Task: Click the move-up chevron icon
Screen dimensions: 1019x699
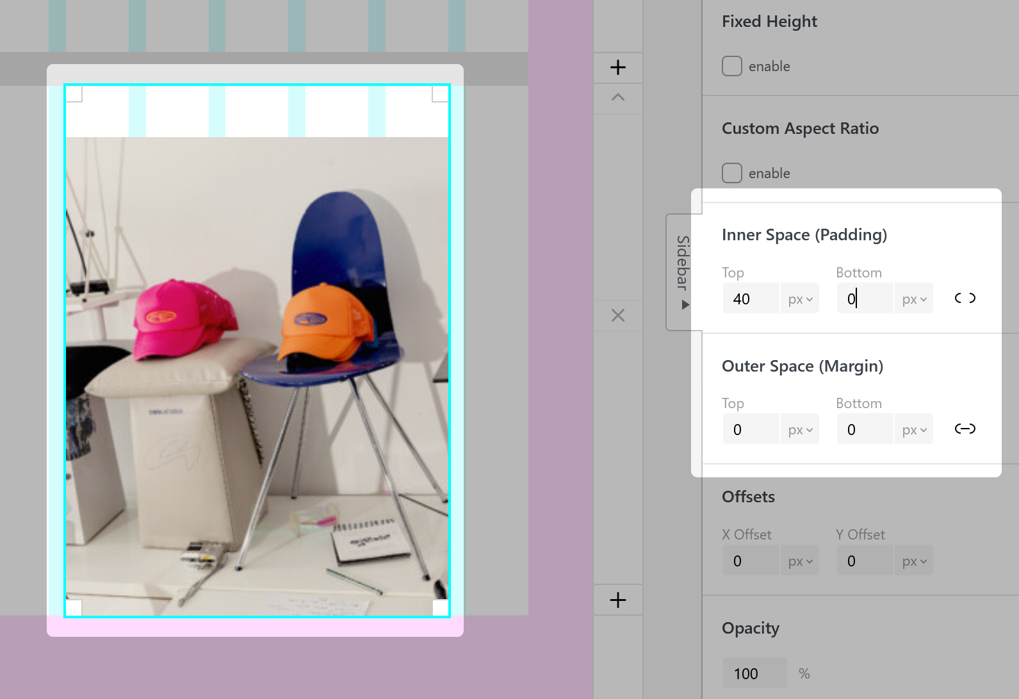Action: pyautogui.click(x=617, y=97)
